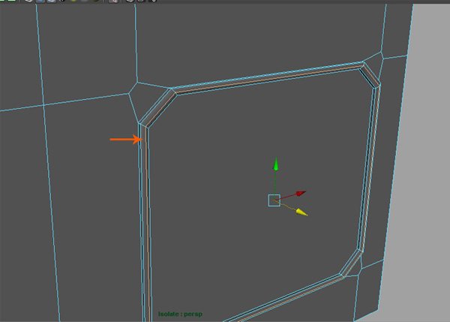The image size is (450, 322).
Task: Click the center square manipulator handle
Action: tap(274, 200)
